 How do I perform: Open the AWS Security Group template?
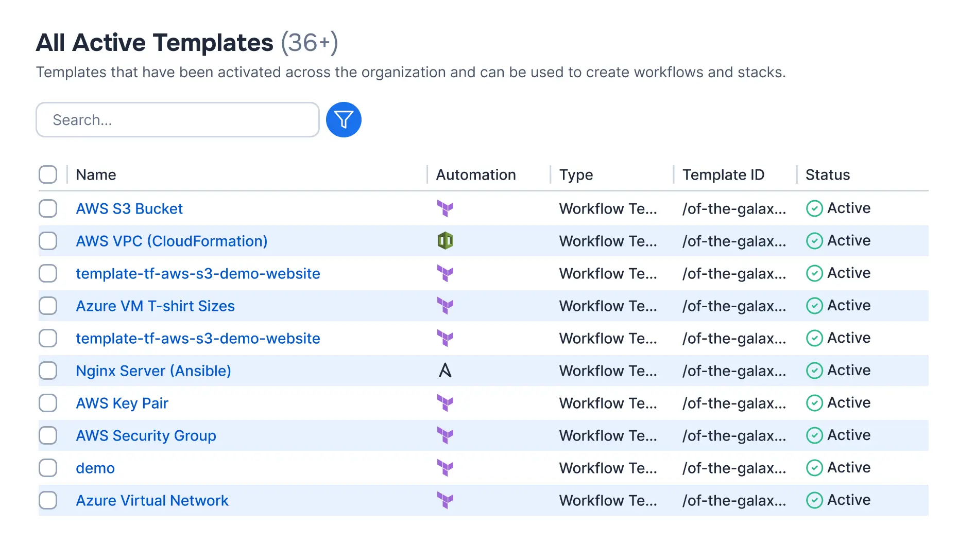(146, 435)
